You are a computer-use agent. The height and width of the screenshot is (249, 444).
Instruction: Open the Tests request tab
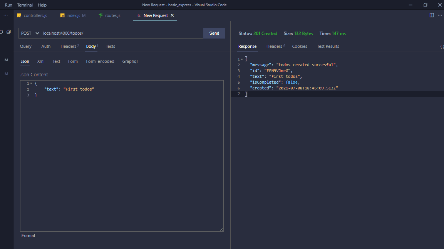(111, 47)
